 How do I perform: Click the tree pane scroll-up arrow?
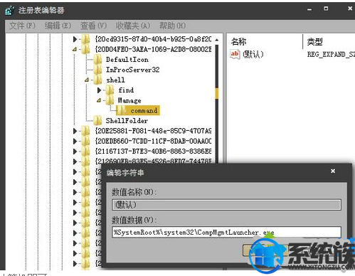217,40
